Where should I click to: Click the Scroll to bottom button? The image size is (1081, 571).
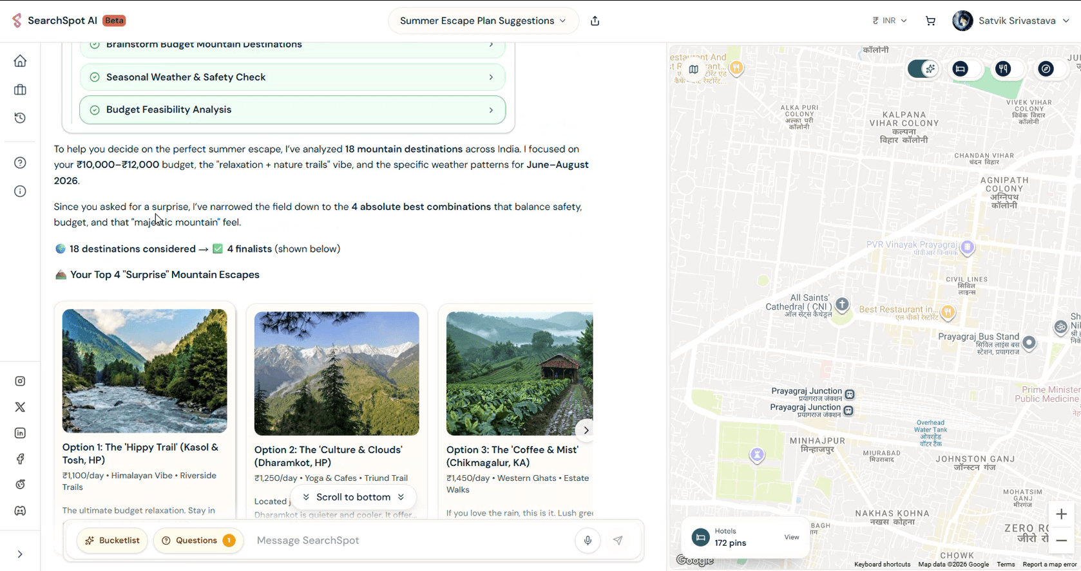coord(353,497)
